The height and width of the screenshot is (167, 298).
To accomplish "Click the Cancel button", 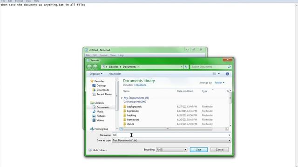I will pyautogui.click(x=219, y=149).
